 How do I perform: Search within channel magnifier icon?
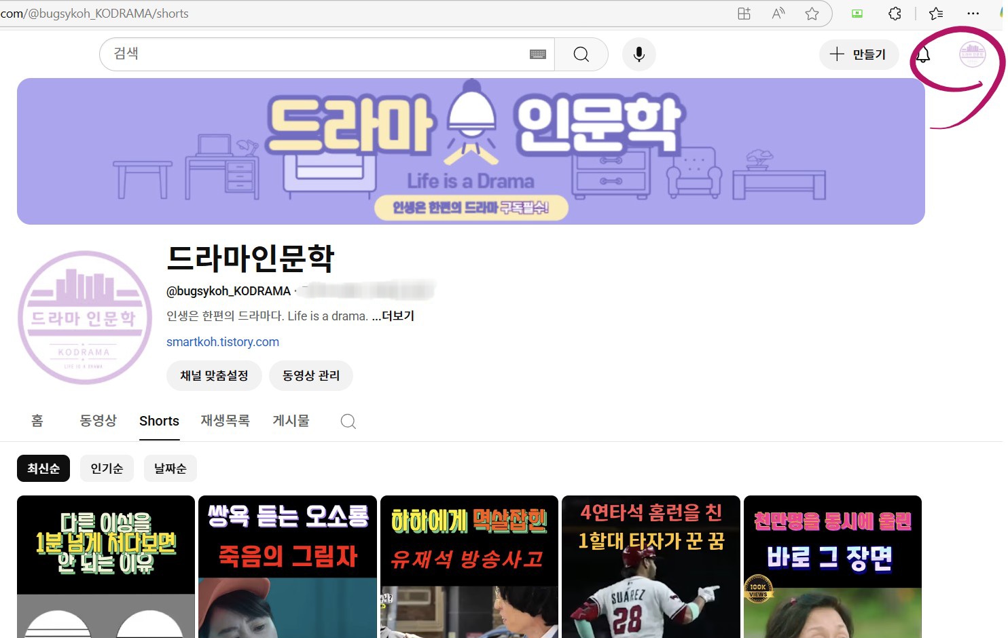[348, 421]
